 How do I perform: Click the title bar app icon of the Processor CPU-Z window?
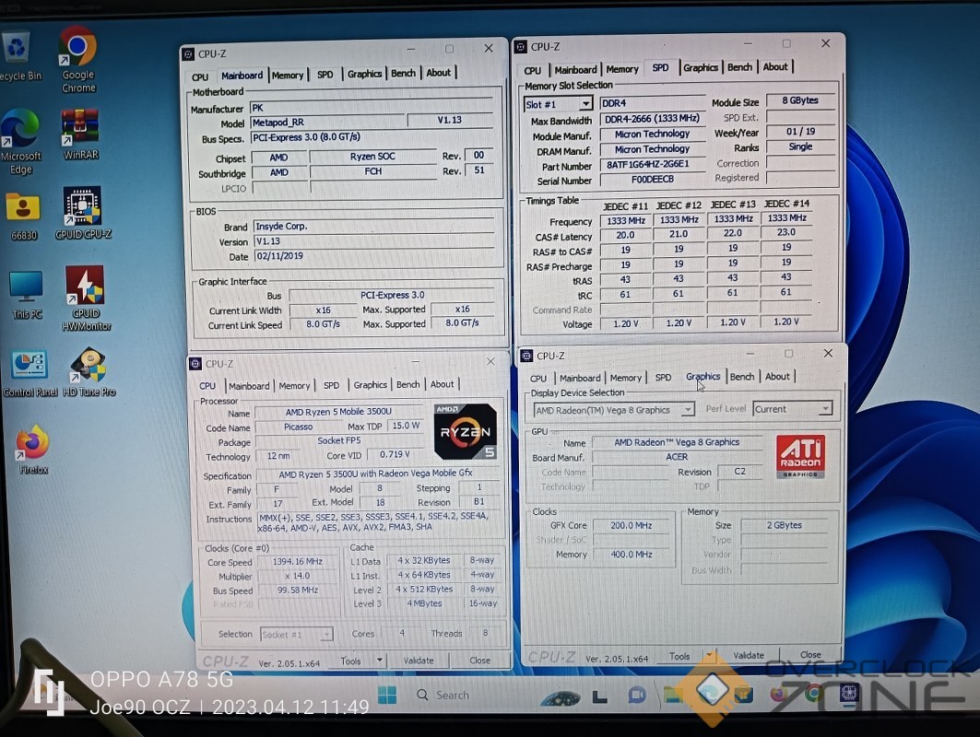tap(195, 364)
